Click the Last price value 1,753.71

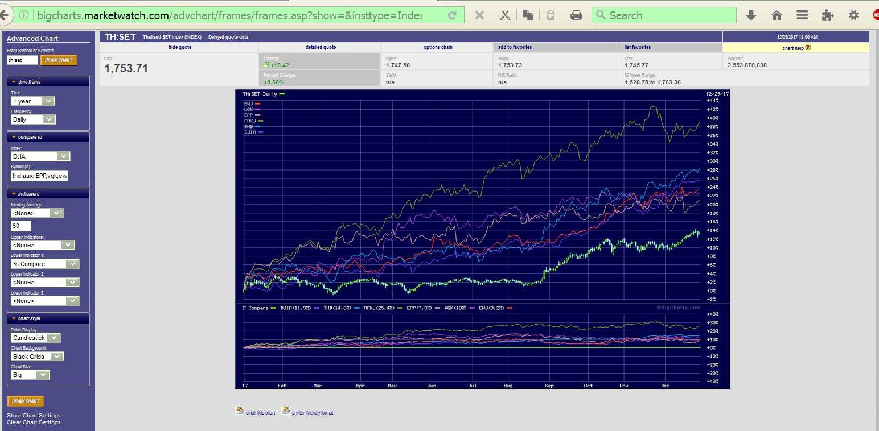click(126, 68)
